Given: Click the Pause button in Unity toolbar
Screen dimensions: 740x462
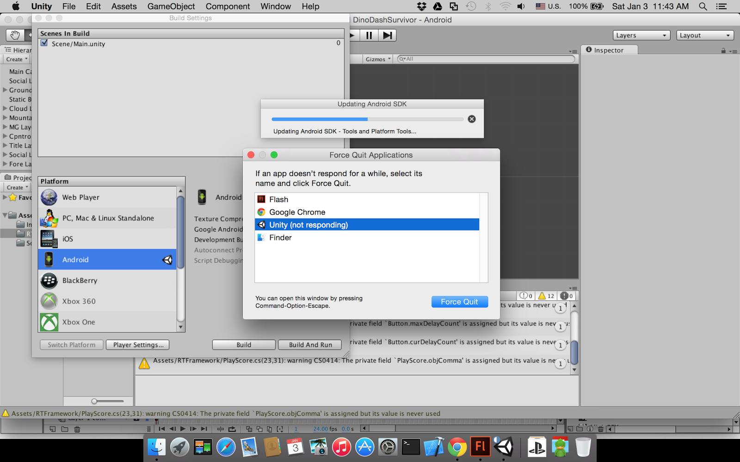Looking at the screenshot, I should point(369,35).
